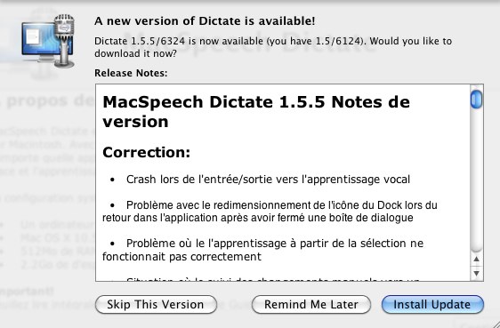Click the blue release notes scrollbar thumb
Image resolution: width=500 pixels, height=328 pixels.
click(476, 100)
